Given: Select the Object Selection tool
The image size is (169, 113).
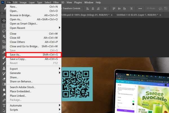Looking at the screenshot, I should click(4, 36).
